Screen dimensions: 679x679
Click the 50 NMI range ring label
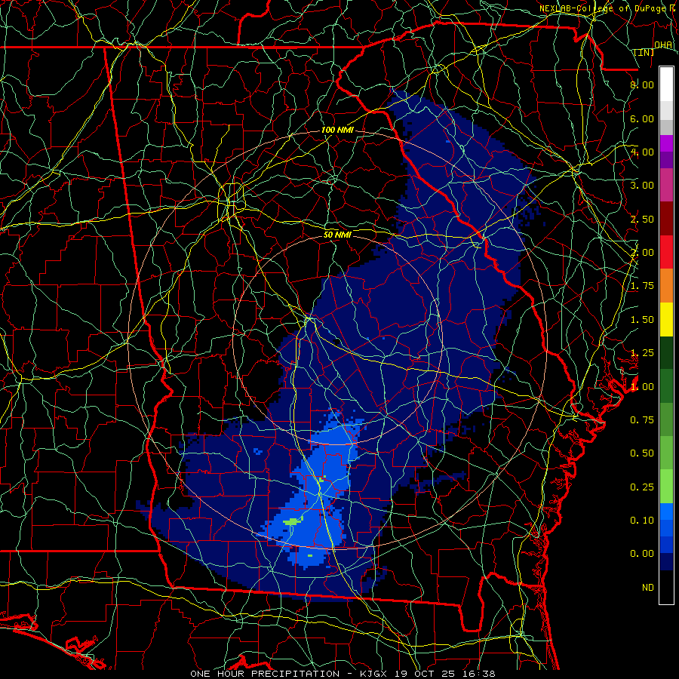coord(337,235)
